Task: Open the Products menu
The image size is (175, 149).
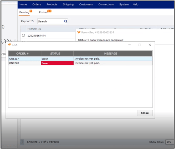Action: (x=52, y=4)
